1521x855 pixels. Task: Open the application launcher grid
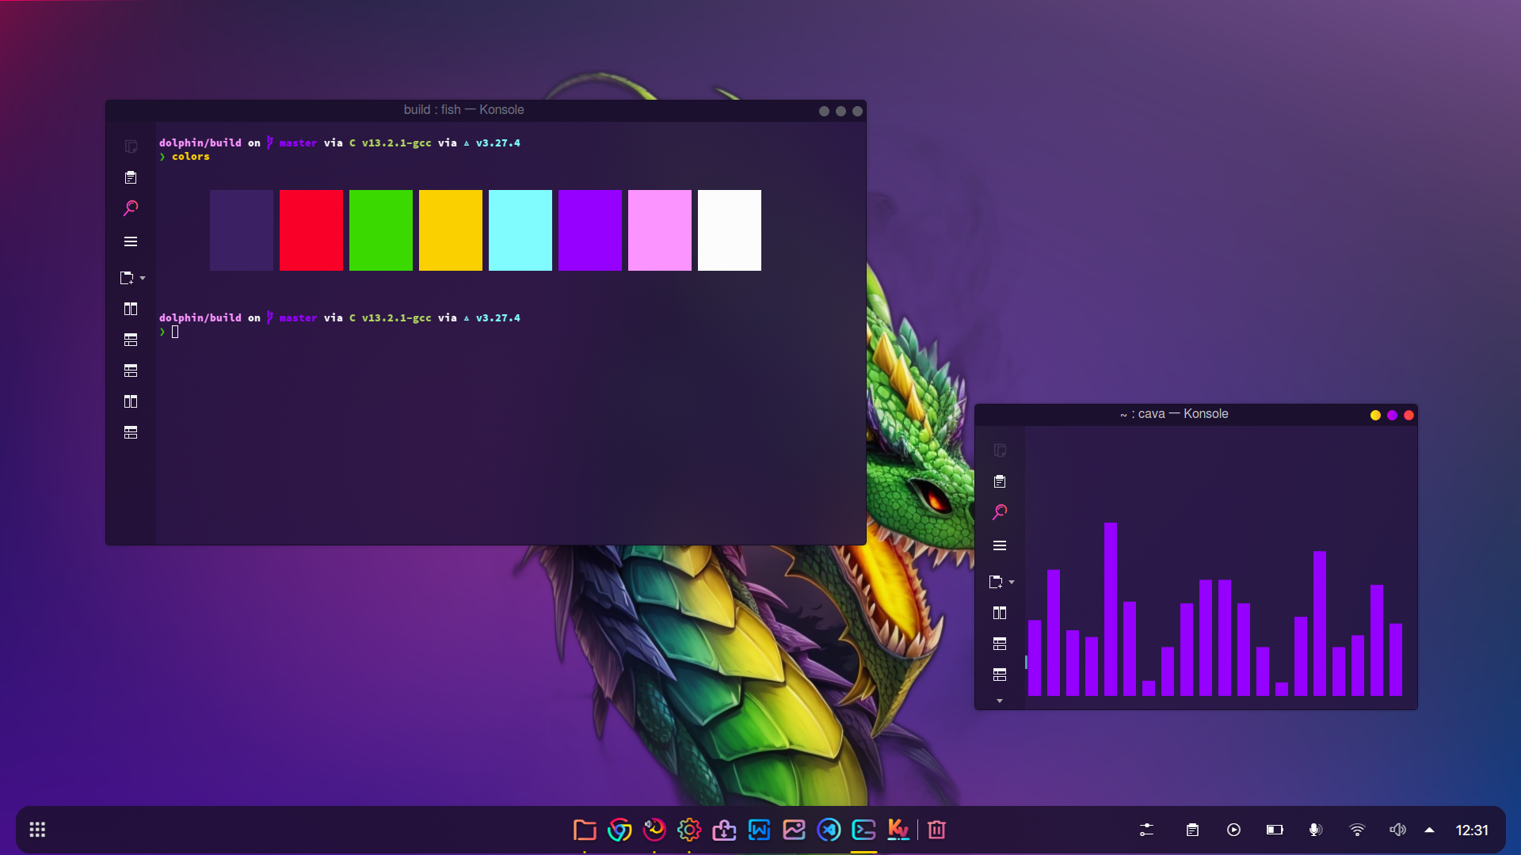(37, 830)
